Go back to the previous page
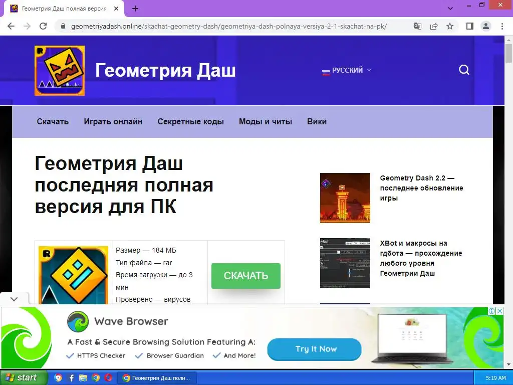The width and height of the screenshot is (513, 385). tap(11, 26)
